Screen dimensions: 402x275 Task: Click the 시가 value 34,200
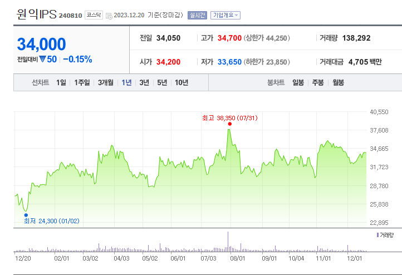tap(169, 62)
